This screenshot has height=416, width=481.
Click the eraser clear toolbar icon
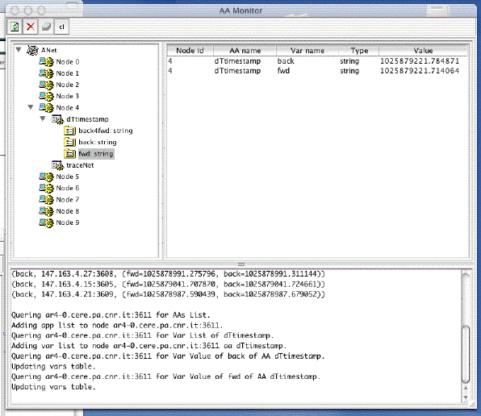(46, 27)
